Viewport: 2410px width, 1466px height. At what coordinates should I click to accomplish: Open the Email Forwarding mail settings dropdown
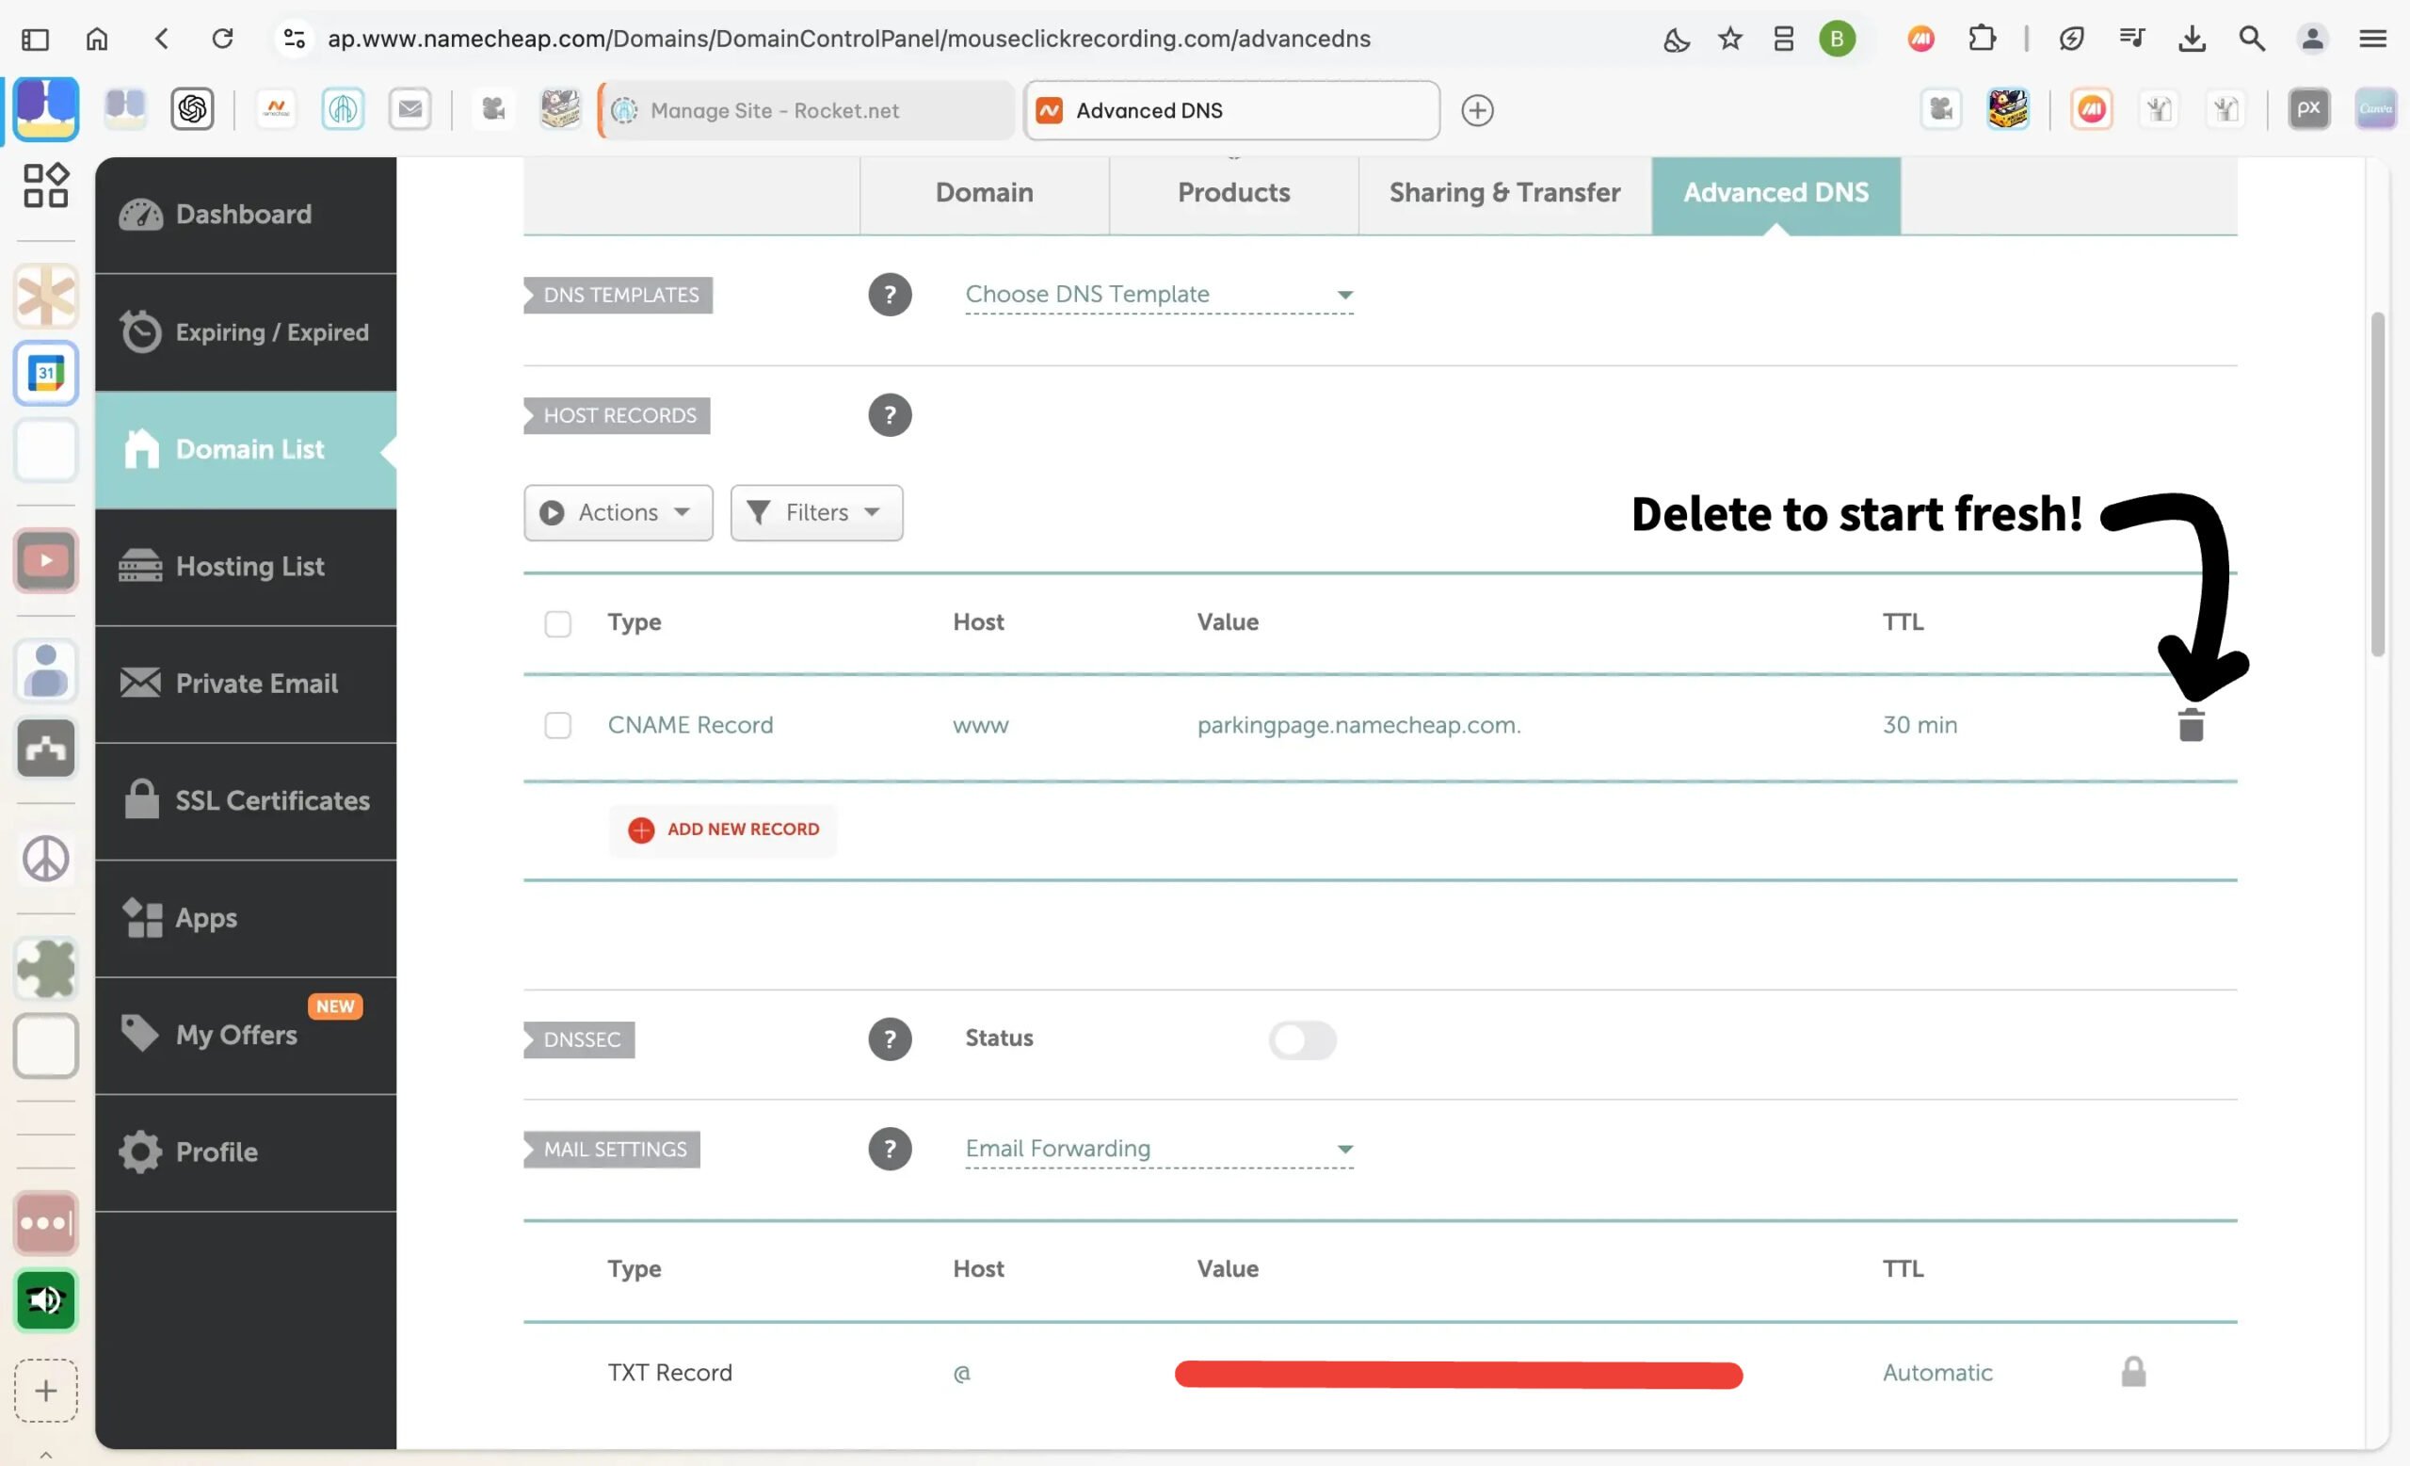point(1158,1149)
